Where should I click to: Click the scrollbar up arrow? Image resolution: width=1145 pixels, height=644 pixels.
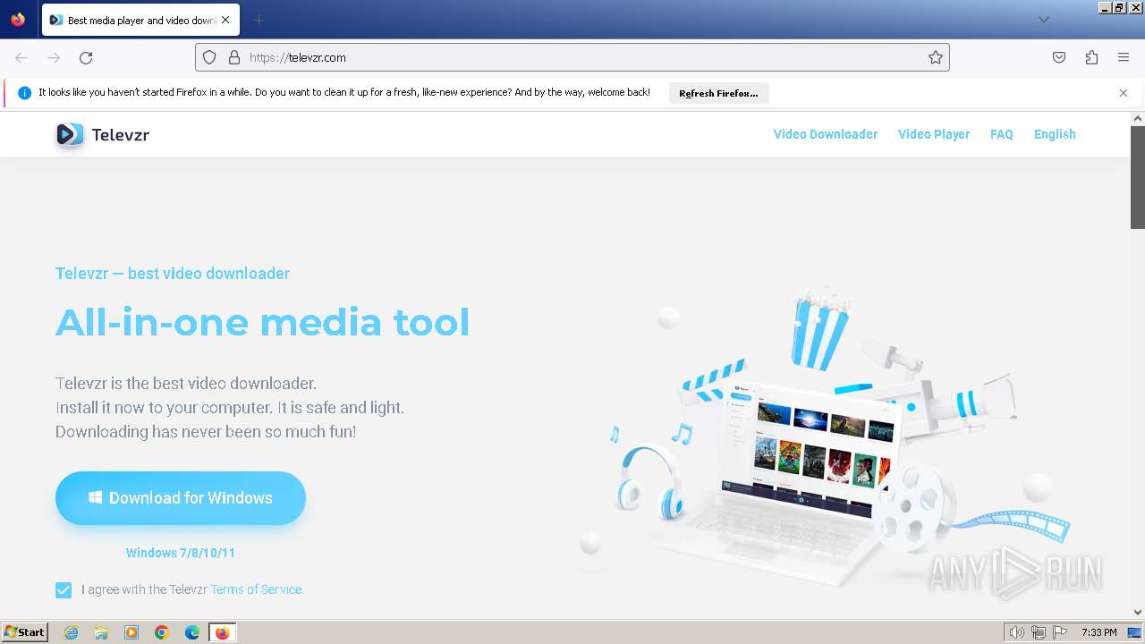[1138, 118]
